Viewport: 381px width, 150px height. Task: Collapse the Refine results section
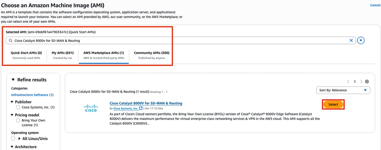[x=13, y=80]
